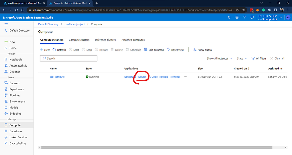Open the feedback smiley icon

[x=252, y=17]
